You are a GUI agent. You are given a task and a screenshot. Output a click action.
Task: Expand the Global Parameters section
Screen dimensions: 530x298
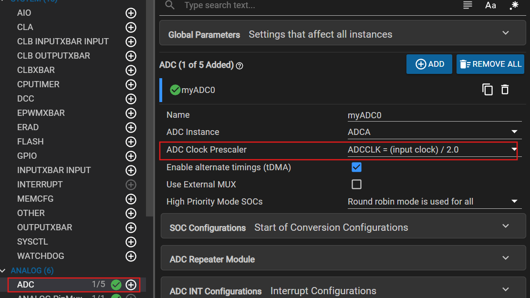343,34
